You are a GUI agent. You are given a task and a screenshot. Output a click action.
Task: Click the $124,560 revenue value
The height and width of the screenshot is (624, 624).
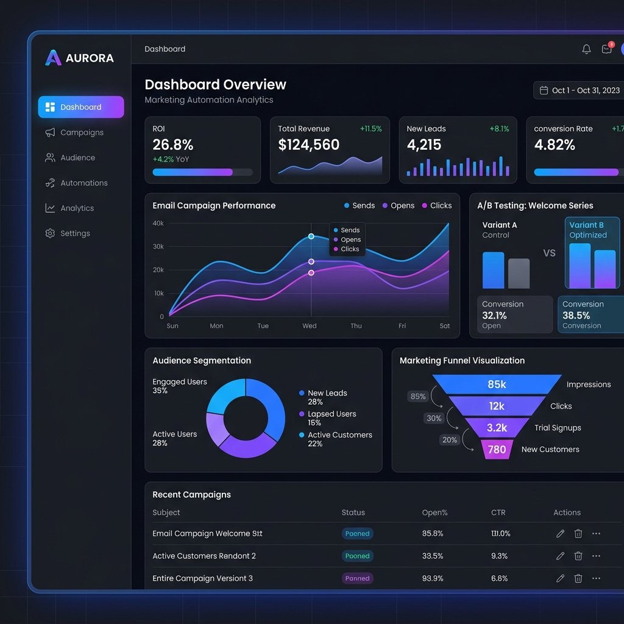309,144
